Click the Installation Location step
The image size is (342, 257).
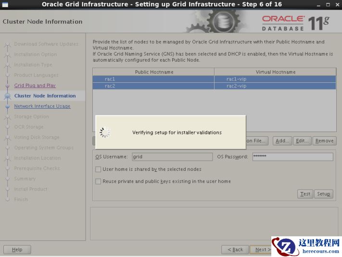[38, 158]
